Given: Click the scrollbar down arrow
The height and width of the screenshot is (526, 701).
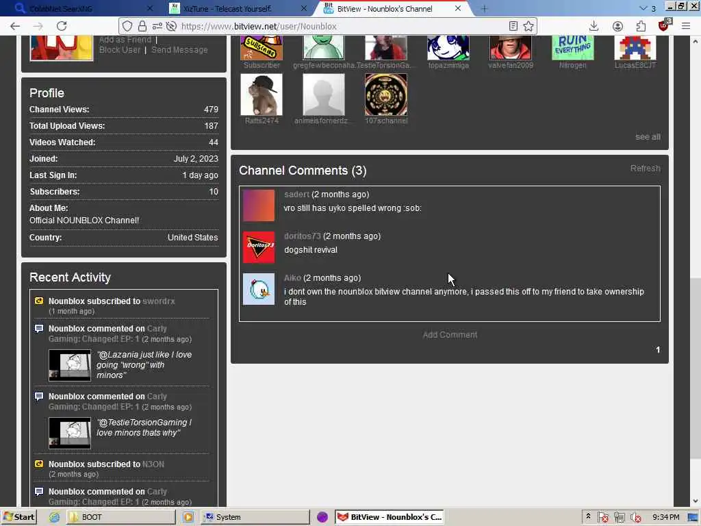Looking at the screenshot, I should (696, 501).
